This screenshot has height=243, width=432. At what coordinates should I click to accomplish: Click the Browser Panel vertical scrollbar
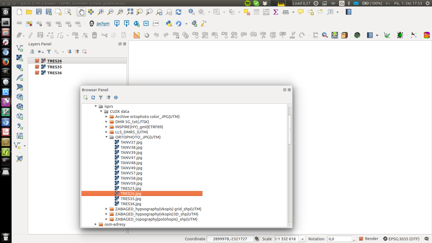click(290, 130)
